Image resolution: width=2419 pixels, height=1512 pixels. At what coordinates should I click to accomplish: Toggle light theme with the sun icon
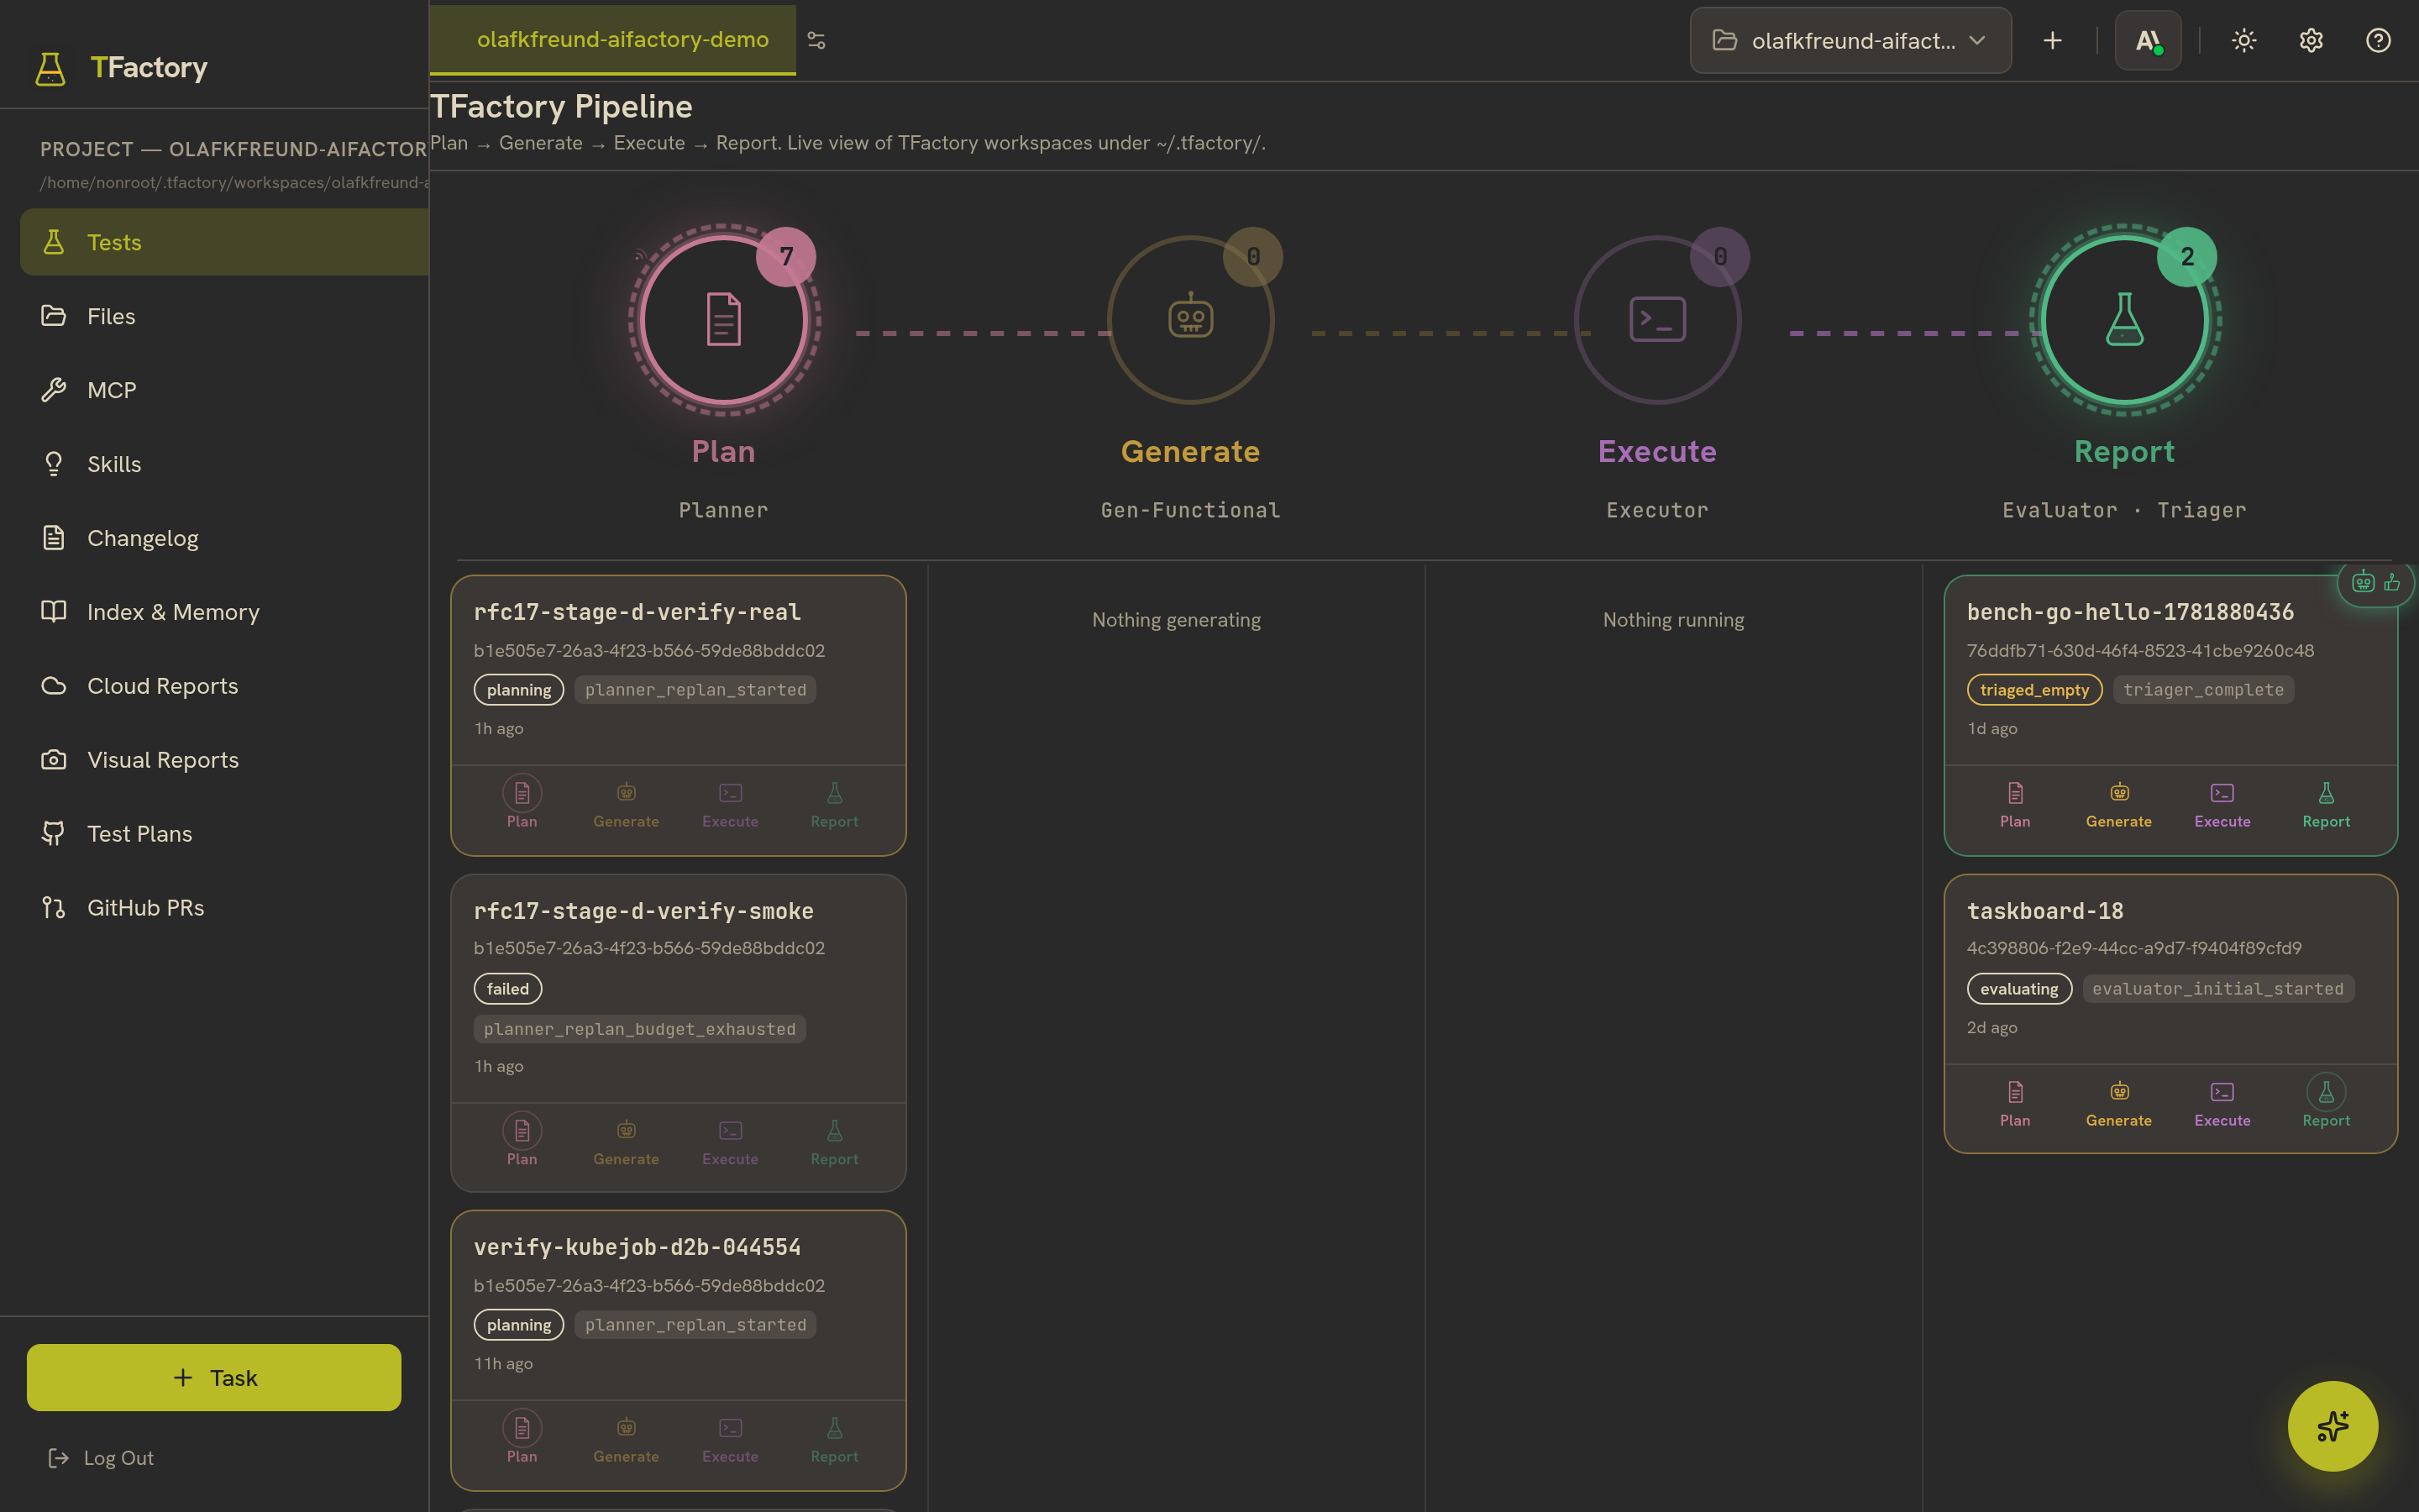(x=2244, y=40)
